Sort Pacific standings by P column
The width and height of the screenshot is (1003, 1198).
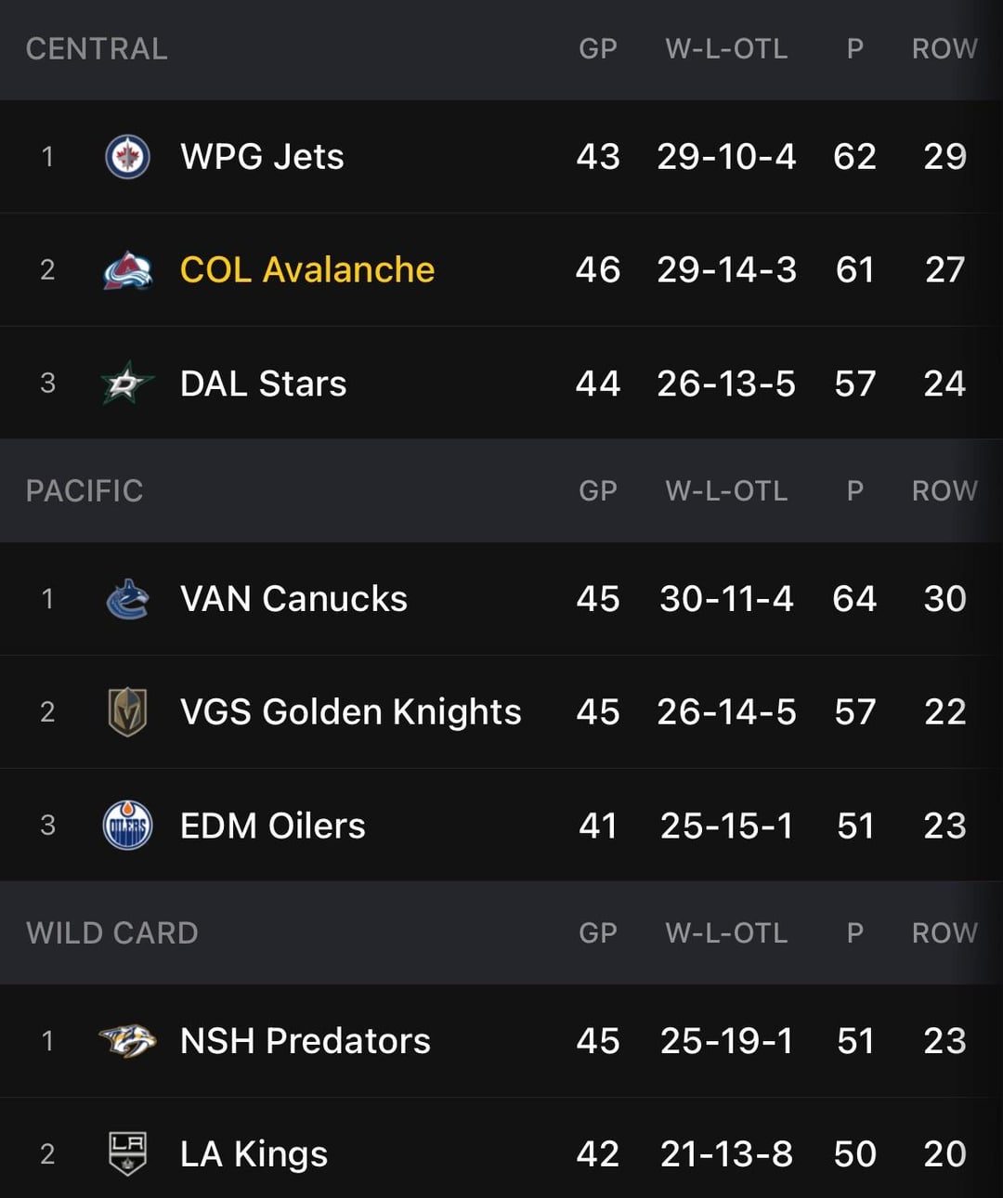pos(854,491)
